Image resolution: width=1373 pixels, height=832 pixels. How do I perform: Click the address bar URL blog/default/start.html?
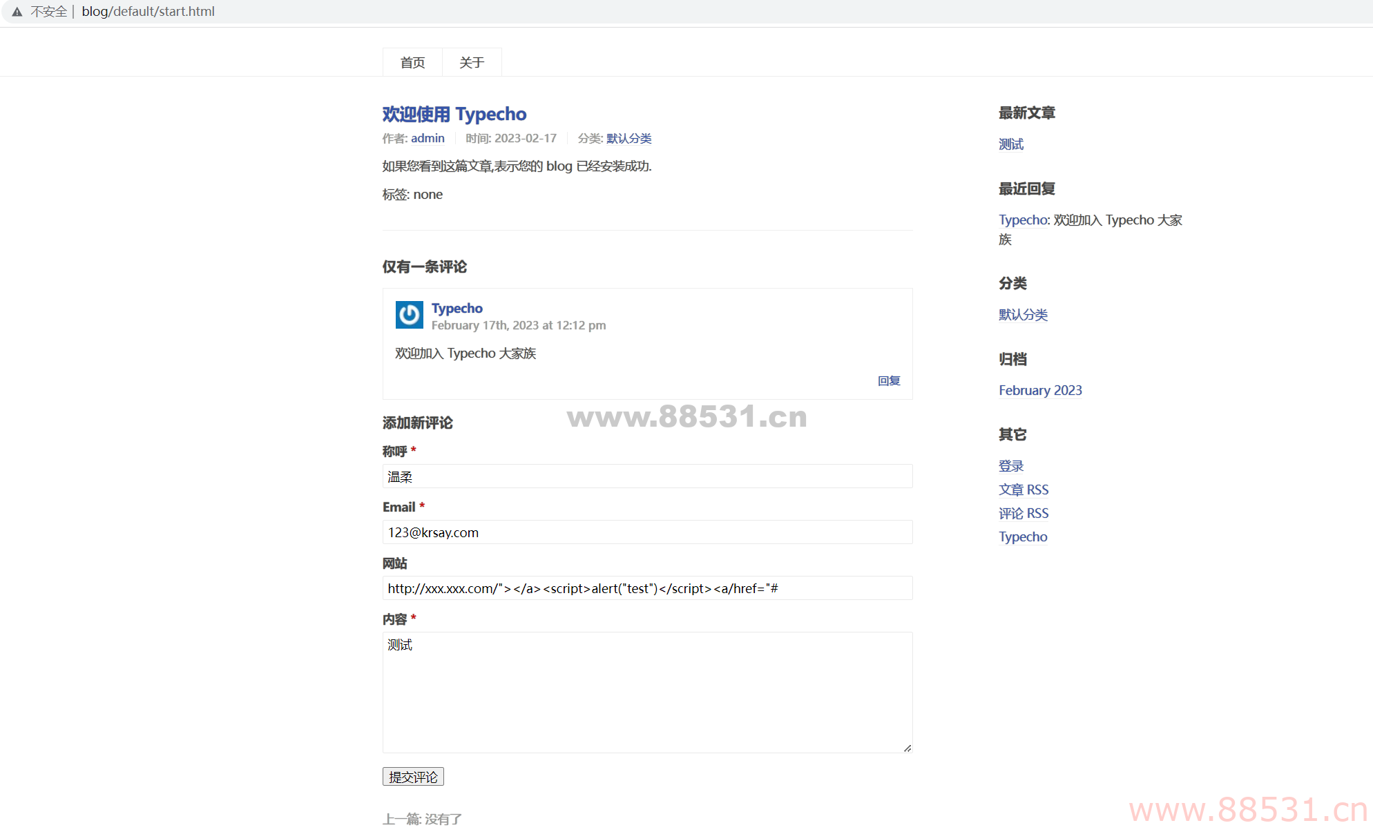click(x=148, y=12)
